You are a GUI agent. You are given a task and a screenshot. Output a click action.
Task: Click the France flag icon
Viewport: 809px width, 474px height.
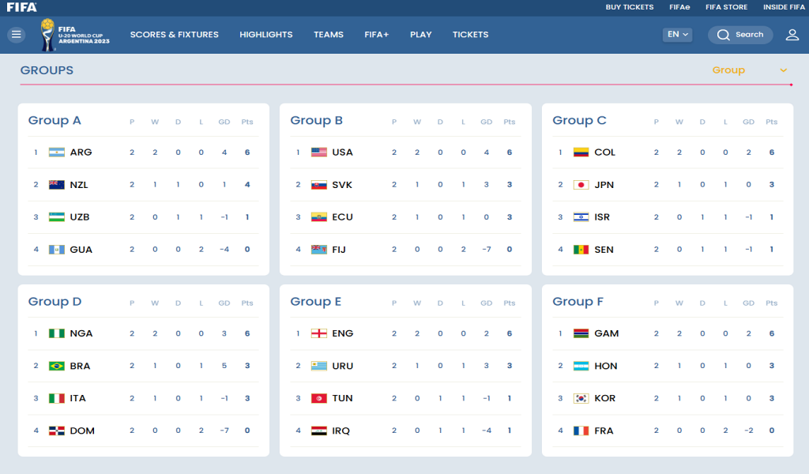pos(581,431)
